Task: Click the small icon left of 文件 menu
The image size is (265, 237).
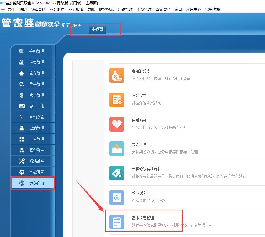Action: click(3, 9)
